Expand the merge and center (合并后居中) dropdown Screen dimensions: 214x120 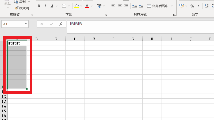tap(172, 6)
